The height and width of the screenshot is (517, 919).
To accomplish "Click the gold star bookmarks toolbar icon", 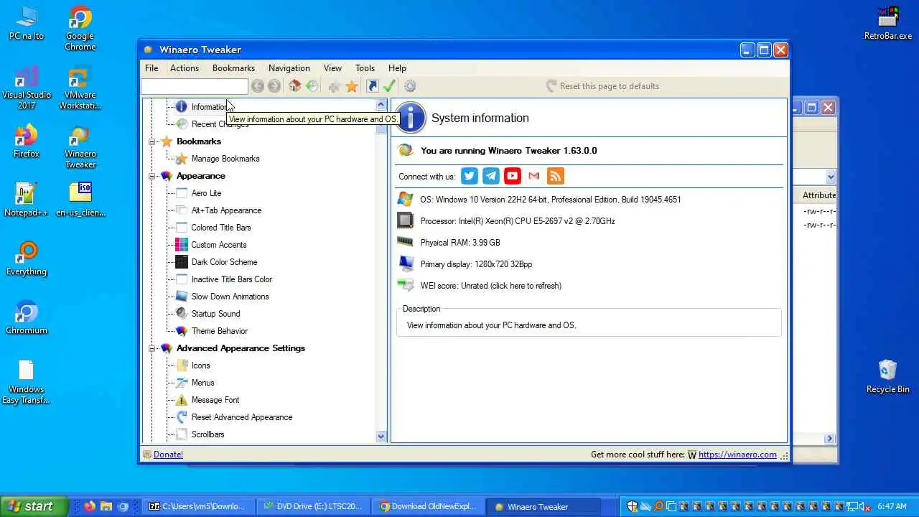I will pos(352,86).
